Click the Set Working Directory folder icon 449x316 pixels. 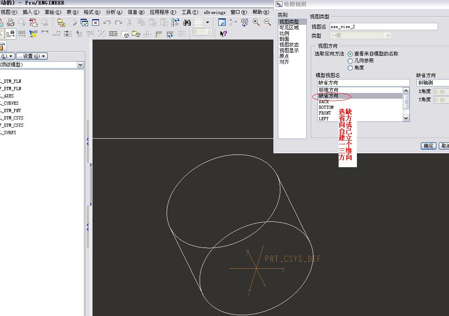[x=61, y=22]
